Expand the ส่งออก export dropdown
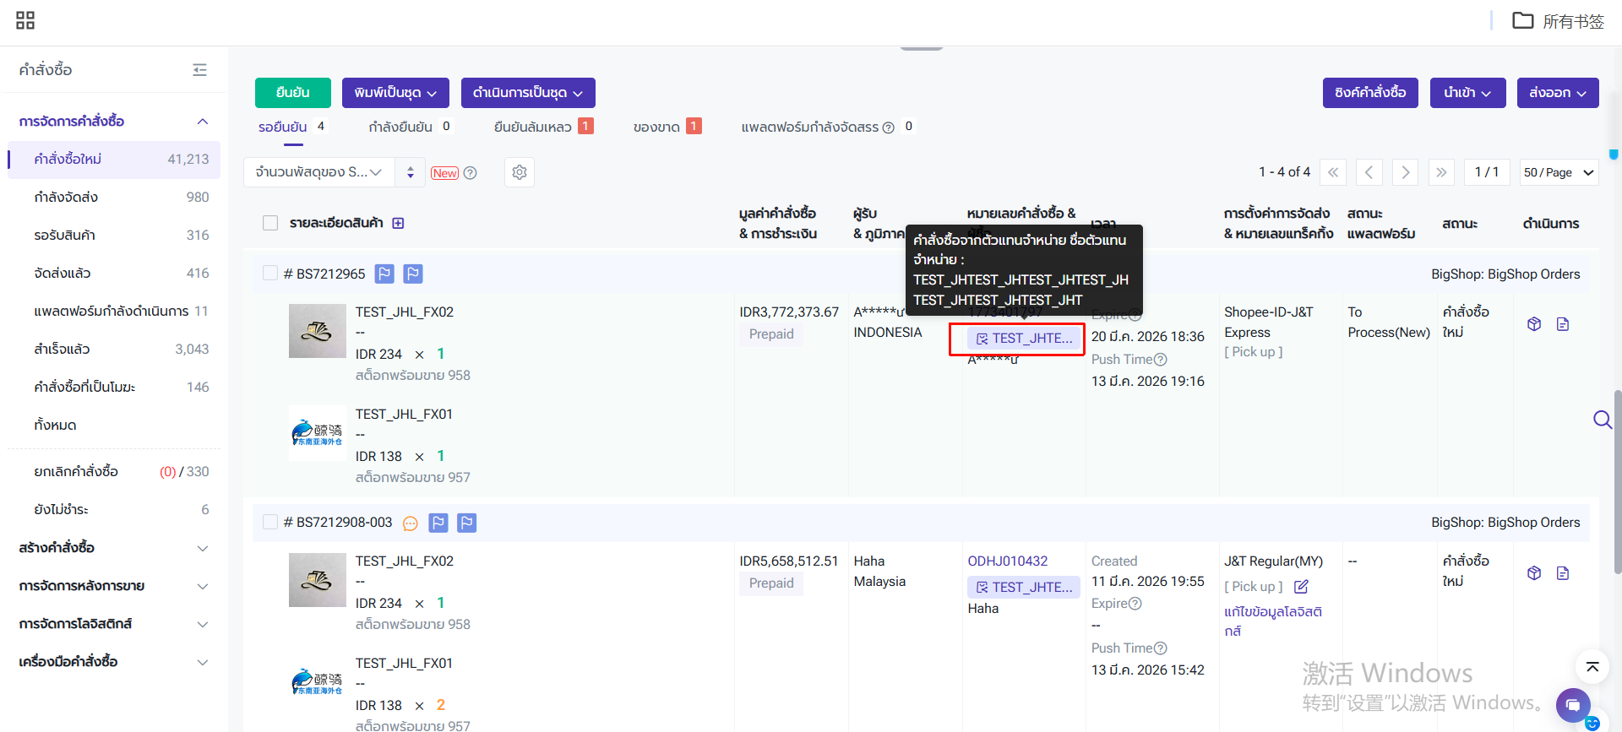 click(1557, 93)
